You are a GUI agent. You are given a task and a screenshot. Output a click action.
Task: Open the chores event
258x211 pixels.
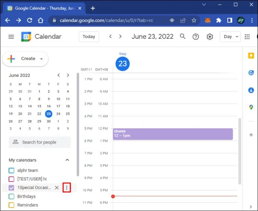click(x=173, y=134)
